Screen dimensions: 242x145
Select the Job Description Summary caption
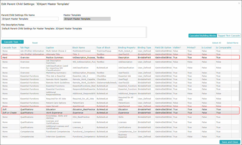[54, 62]
